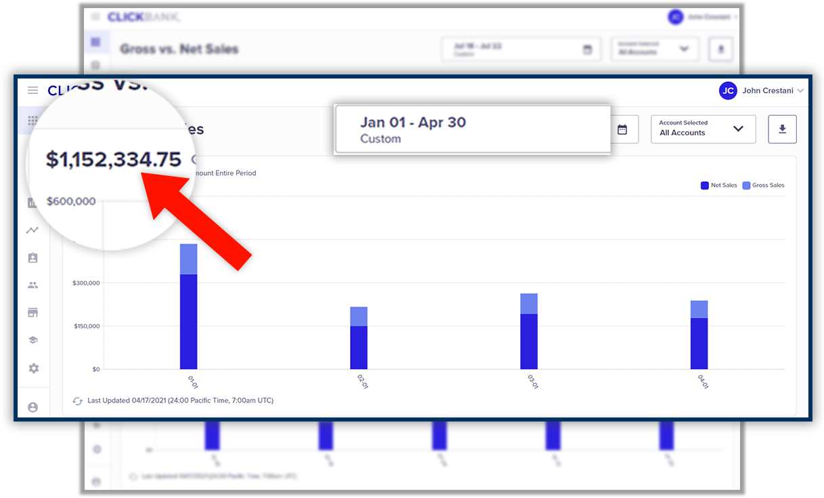Click the dark Net Sales bar for 04-01
The width and height of the screenshot is (824, 498).
tap(699, 344)
